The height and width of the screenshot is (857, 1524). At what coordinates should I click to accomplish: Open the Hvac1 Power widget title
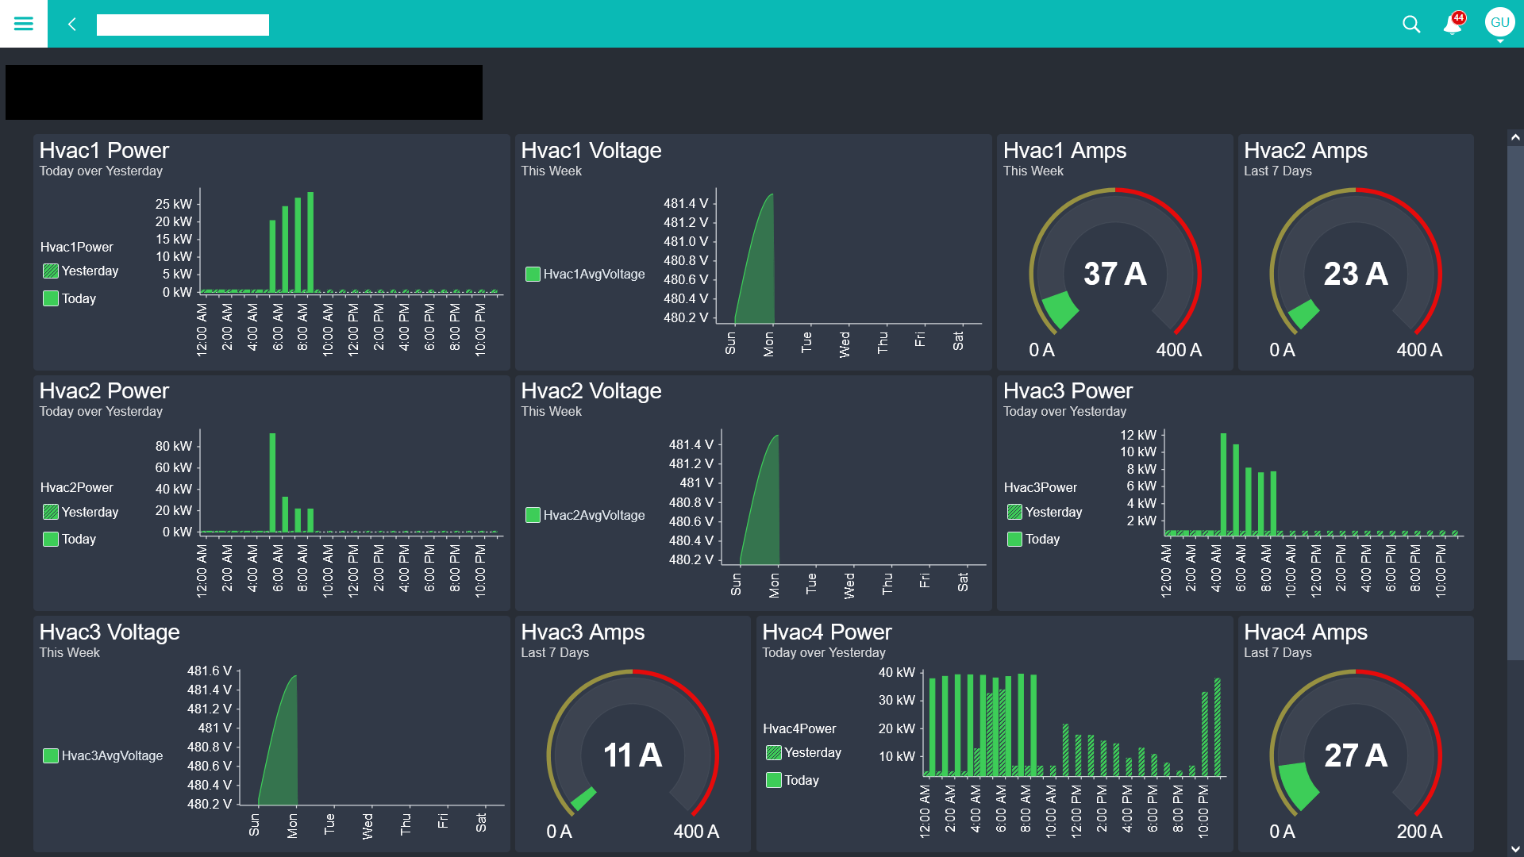coord(104,151)
